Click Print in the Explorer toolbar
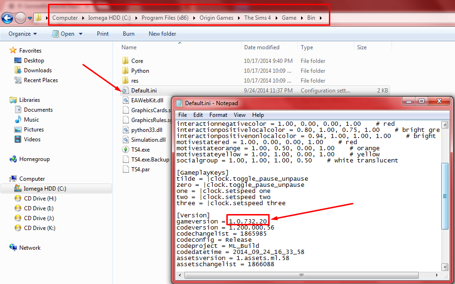 click(x=103, y=34)
